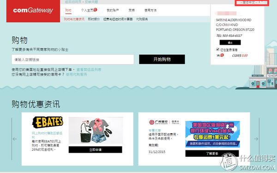Open the prohibited items list link
The height and width of the screenshot is (173, 277).
point(89,70)
